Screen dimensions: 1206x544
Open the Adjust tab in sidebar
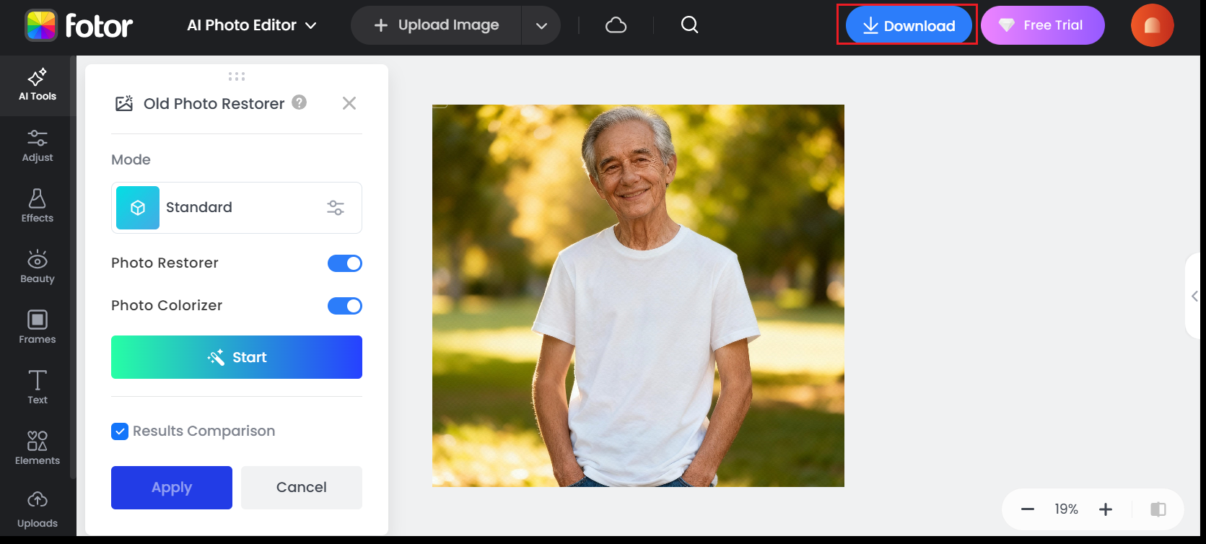pos(38,146)
